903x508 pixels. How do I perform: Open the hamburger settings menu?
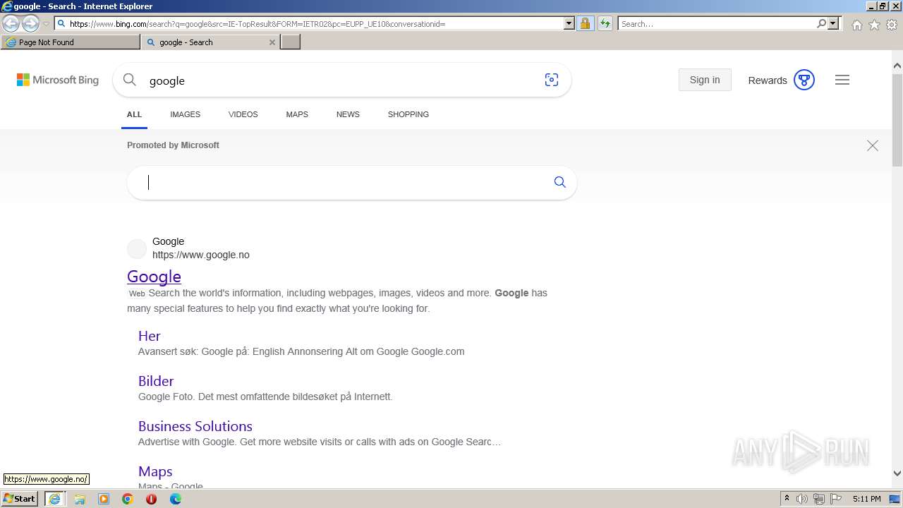click(842, 80)
